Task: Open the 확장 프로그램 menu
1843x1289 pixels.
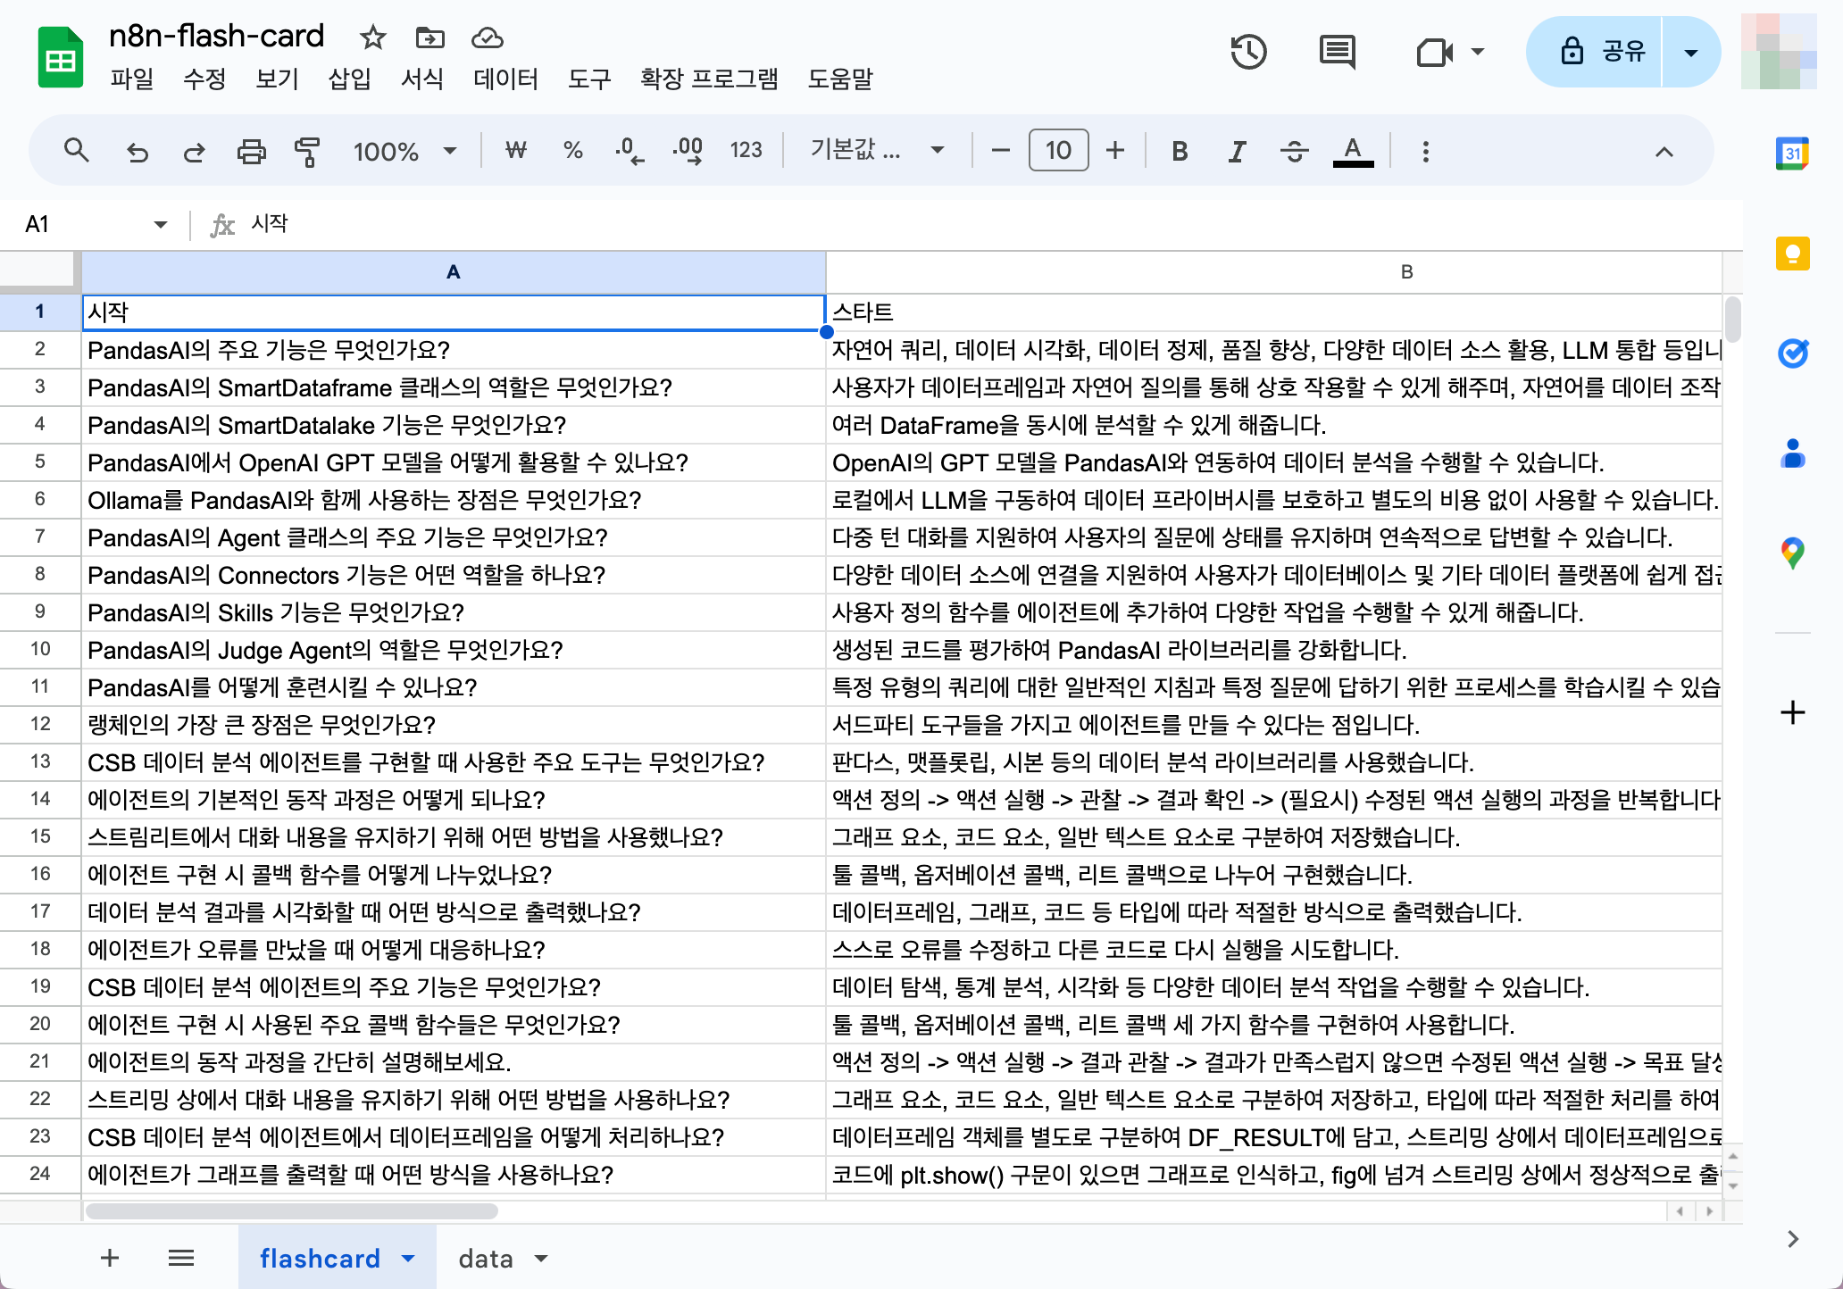Action: tap(709, 79)
